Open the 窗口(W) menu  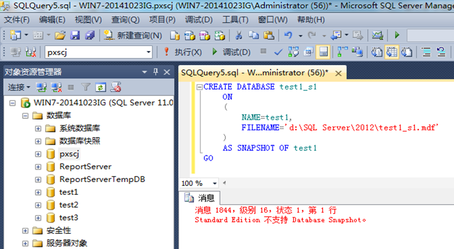click(x=273, y=20)
